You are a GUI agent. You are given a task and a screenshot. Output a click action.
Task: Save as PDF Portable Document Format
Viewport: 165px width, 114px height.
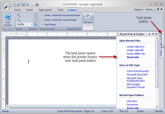pyautogui.click(x=136, y=86)
